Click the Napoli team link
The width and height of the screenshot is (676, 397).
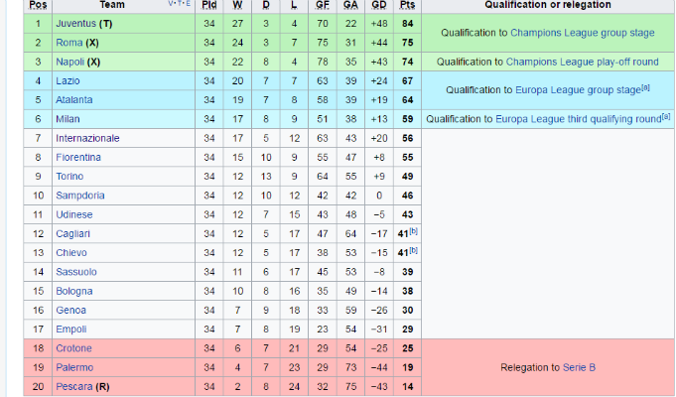point(69,62)
